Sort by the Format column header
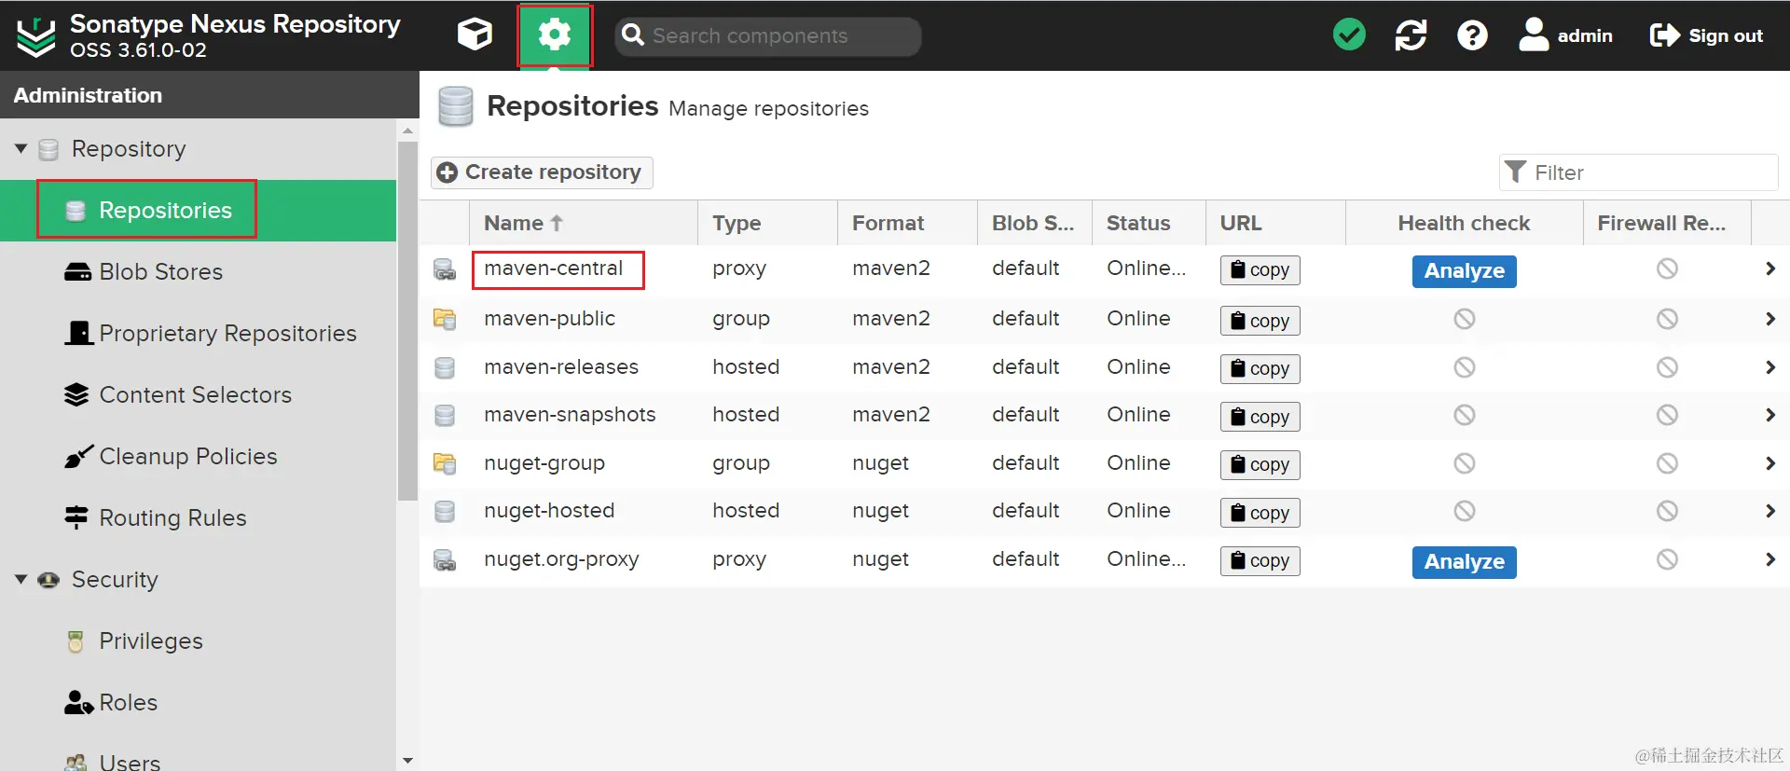1790x771 pixels. (x=907, y=224)
